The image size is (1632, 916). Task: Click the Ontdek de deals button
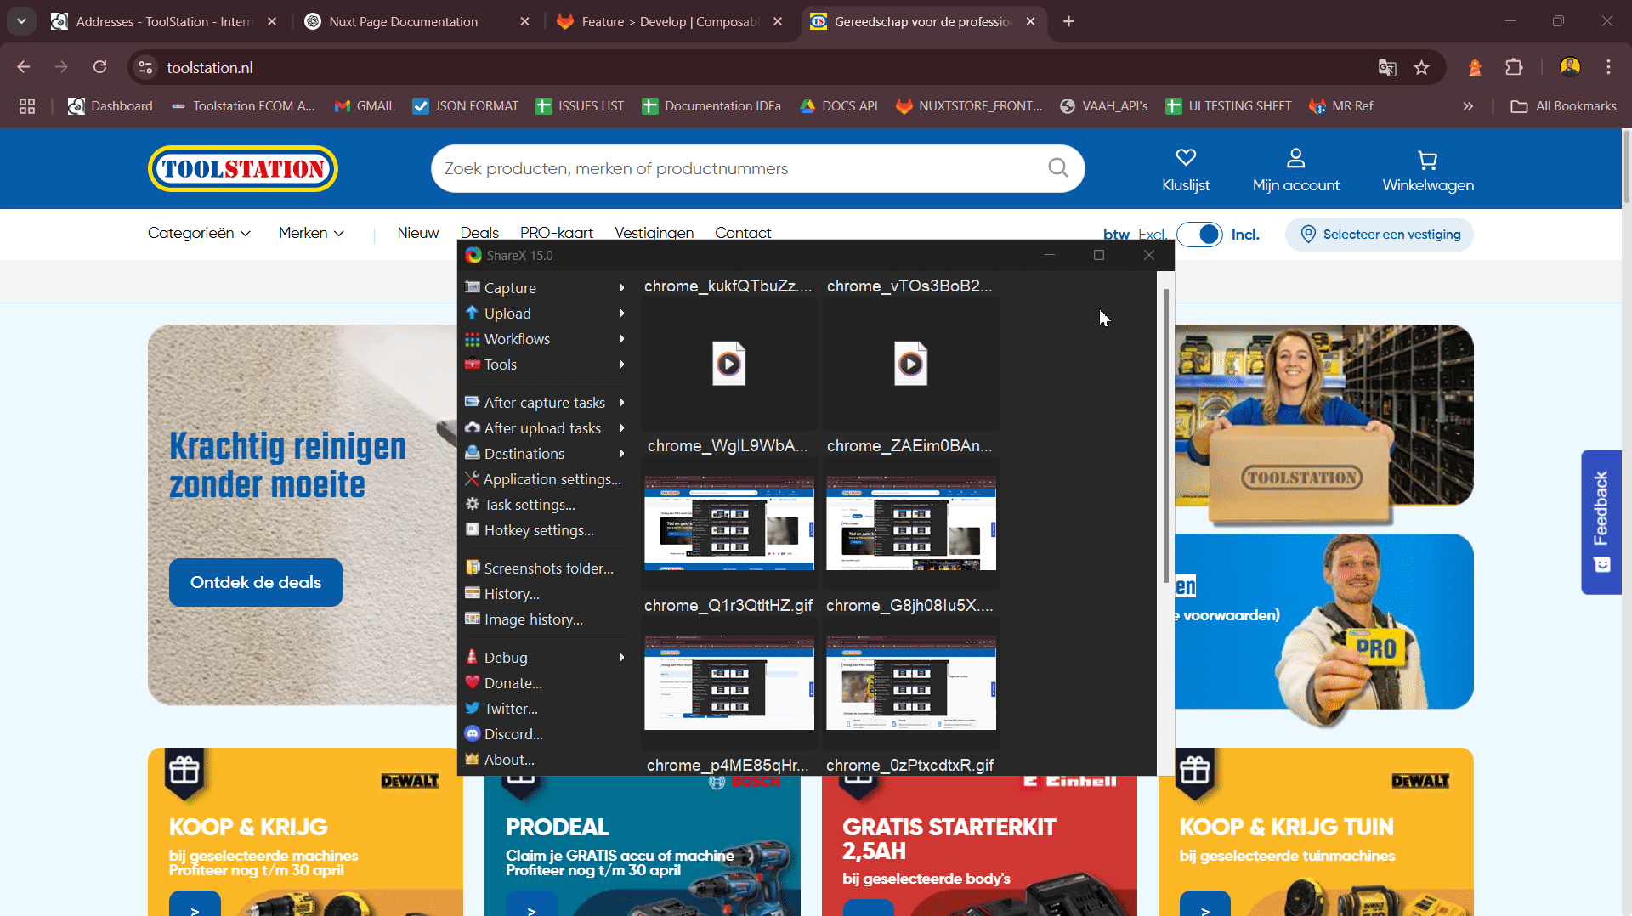(x=256, y=583)
